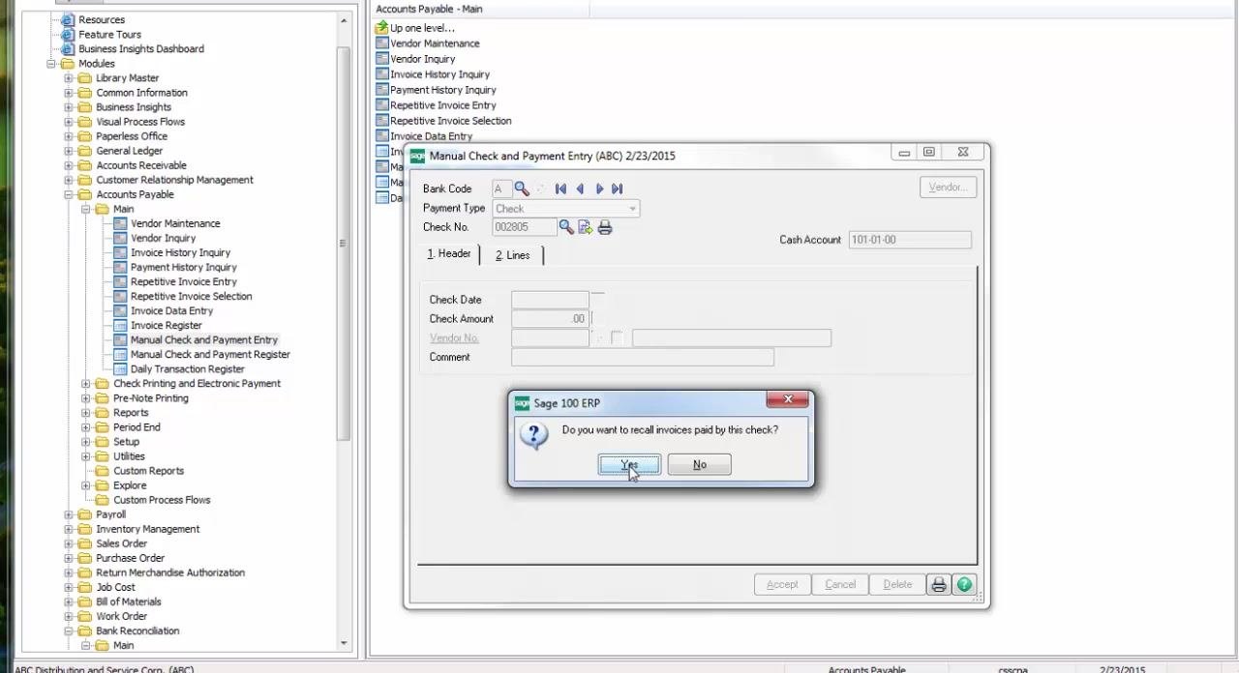
Task: Expand the General Ledger module
Action: pyautogui.click(x=69, y=151)
